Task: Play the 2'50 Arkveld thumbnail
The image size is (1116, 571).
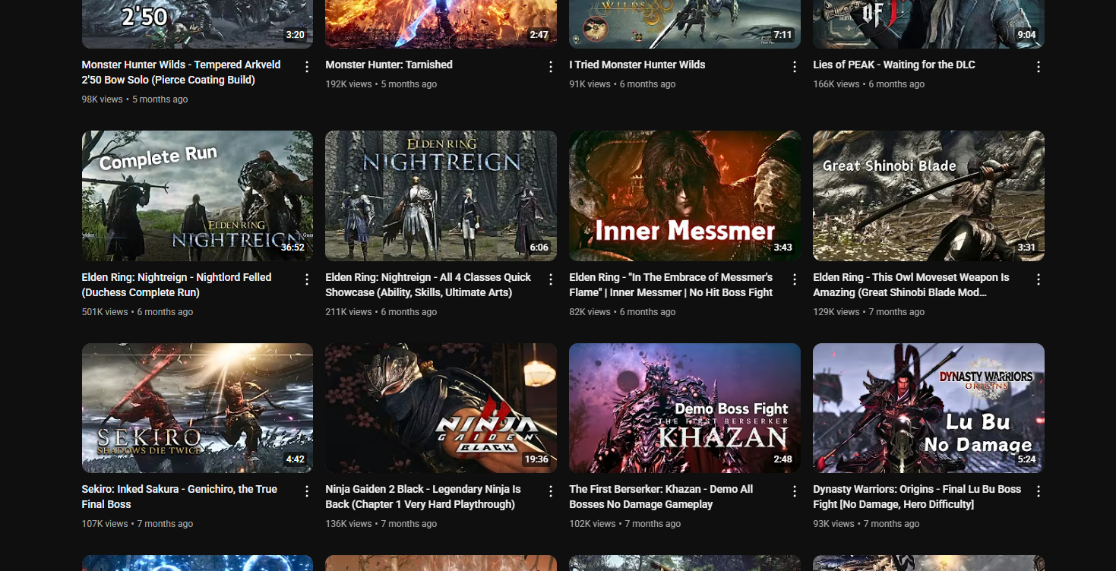Action: pyautogui.click(x=198, y=23)
